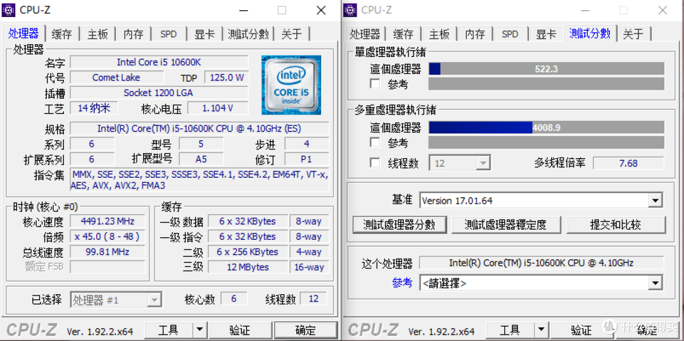Open SPD tab in left window
This screenshot has width=684, height=341.
(169, 34)
